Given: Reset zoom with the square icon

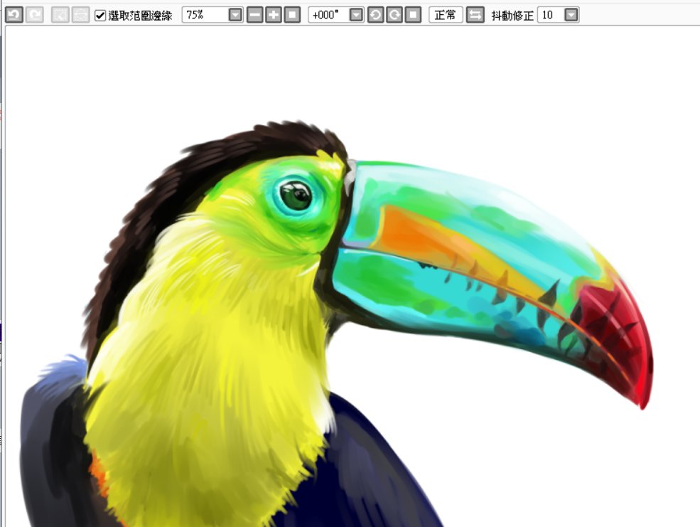Looking at the screenshot, I should point(292,15).
